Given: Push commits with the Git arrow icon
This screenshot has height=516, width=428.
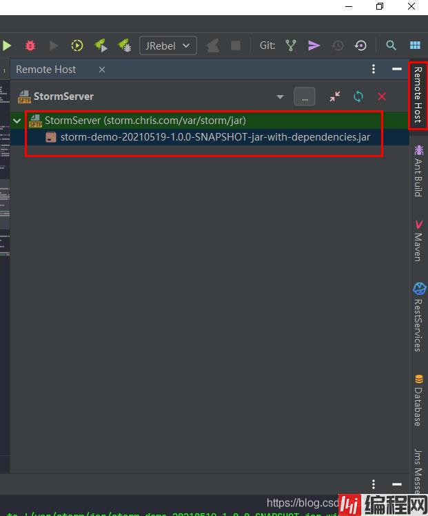Looking at the screenshot, I should pos(314,45).
